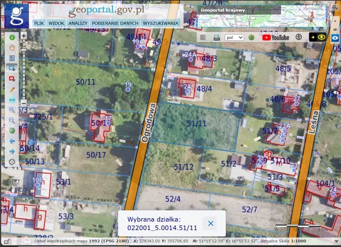The height and width of the screenshot is (247, 341).
Task: Choose the magnifier zoom-out tool
Action: point(12,120)
